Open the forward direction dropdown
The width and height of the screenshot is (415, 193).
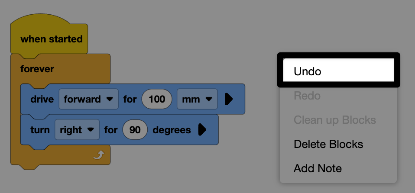[x=88, y=100]
